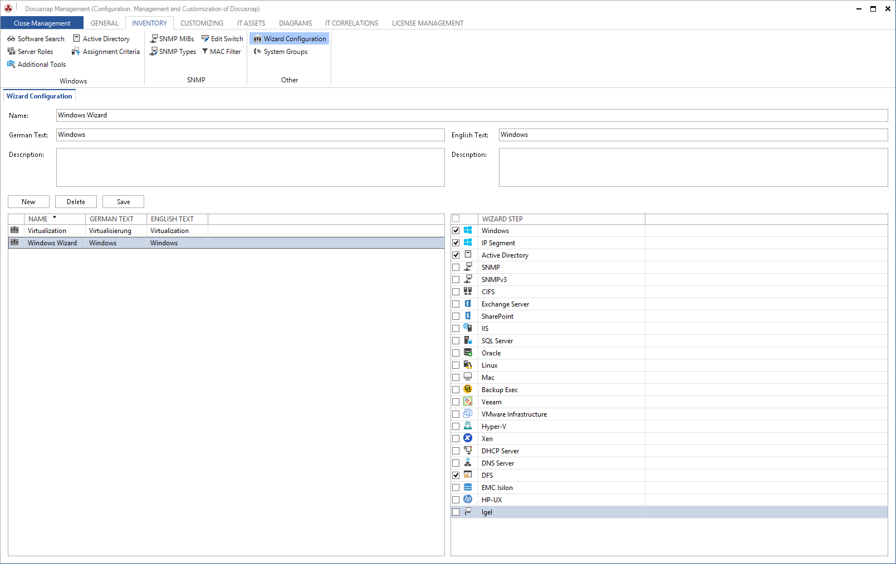This screenshot has height=564, width=896.
Task: Open System Groups ribbon item
Action: tap(281, 52)
